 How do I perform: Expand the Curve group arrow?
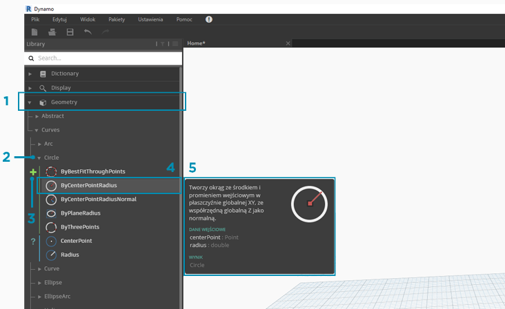(x=39, y=269)
